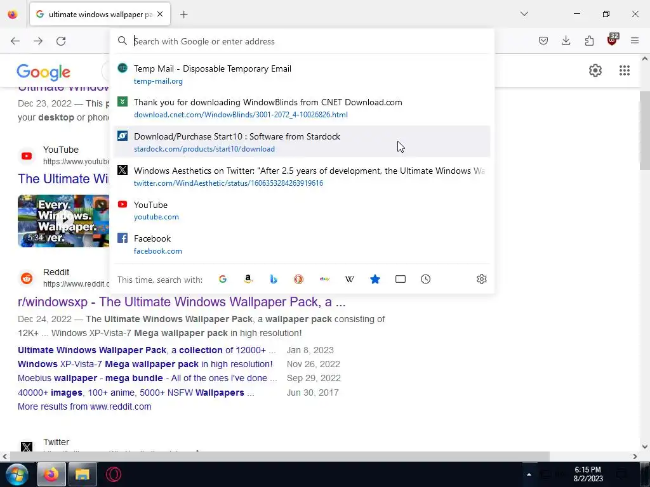650x487 pixels.
Task: Select Temp Mail suggestion
Action: click(302, 75)
